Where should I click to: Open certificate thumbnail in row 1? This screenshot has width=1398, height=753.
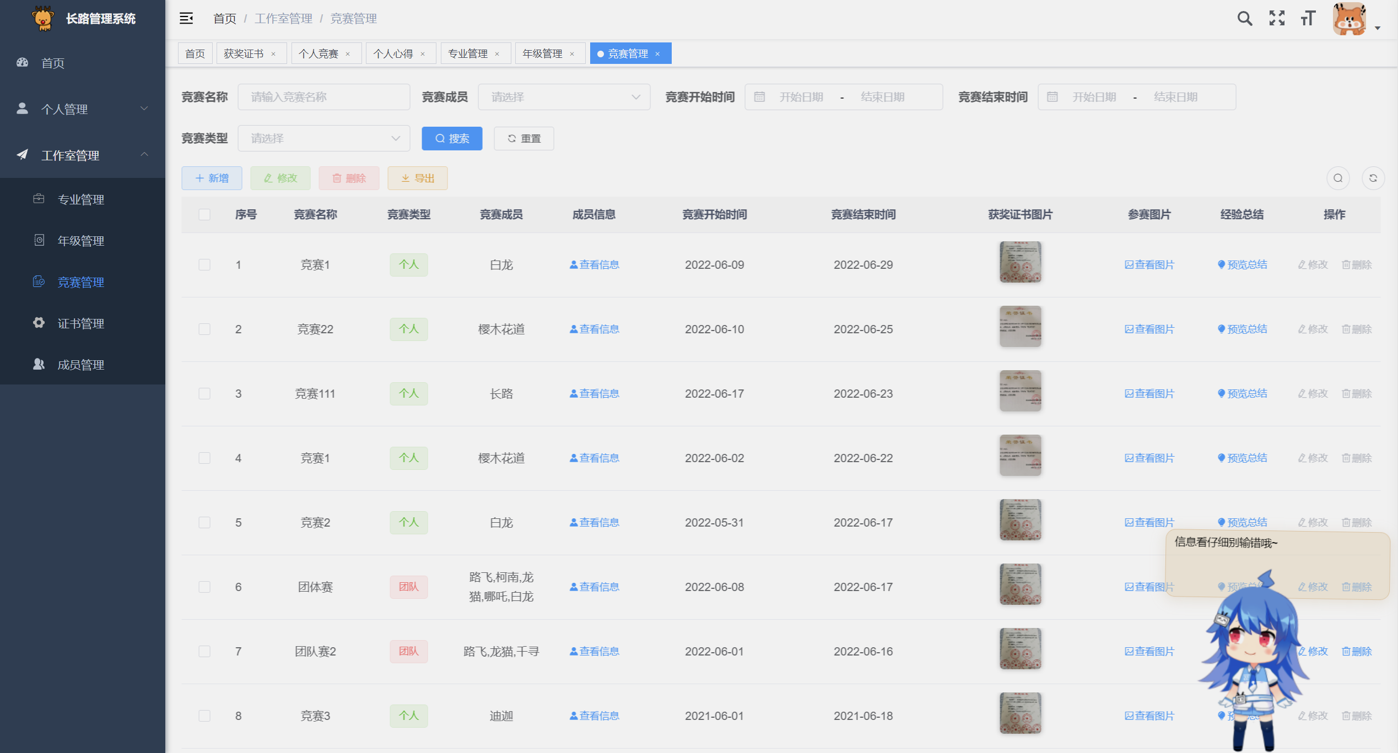point(1020,262)
